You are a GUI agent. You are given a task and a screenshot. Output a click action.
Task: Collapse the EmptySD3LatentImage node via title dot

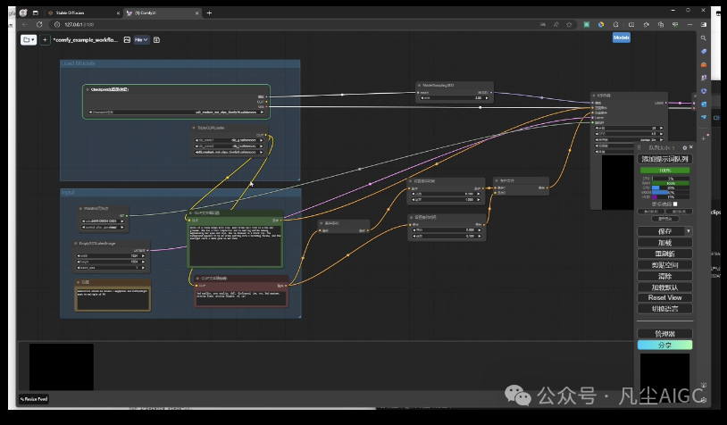point(76,244)
